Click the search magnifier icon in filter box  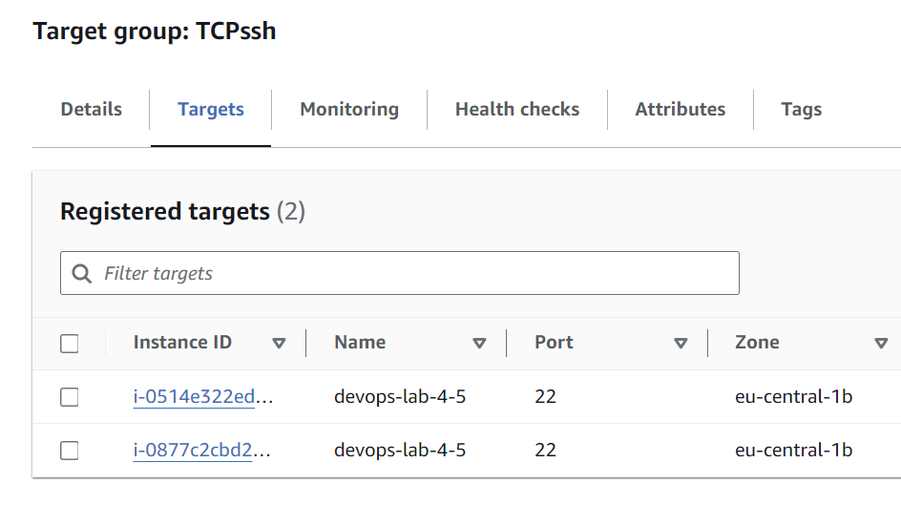tap(82, 274)
